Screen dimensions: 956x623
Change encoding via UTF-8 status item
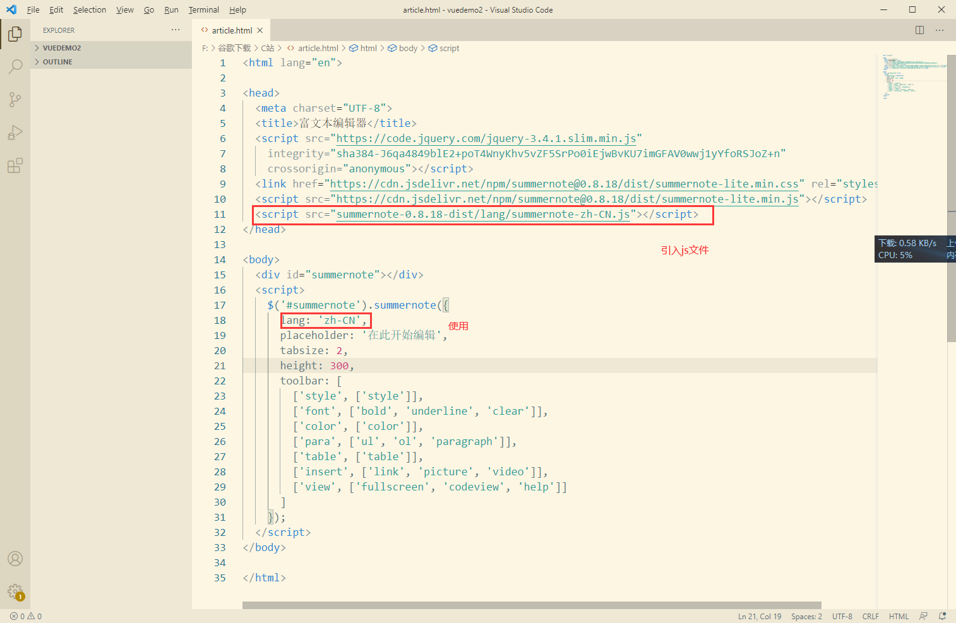(842, 616)
